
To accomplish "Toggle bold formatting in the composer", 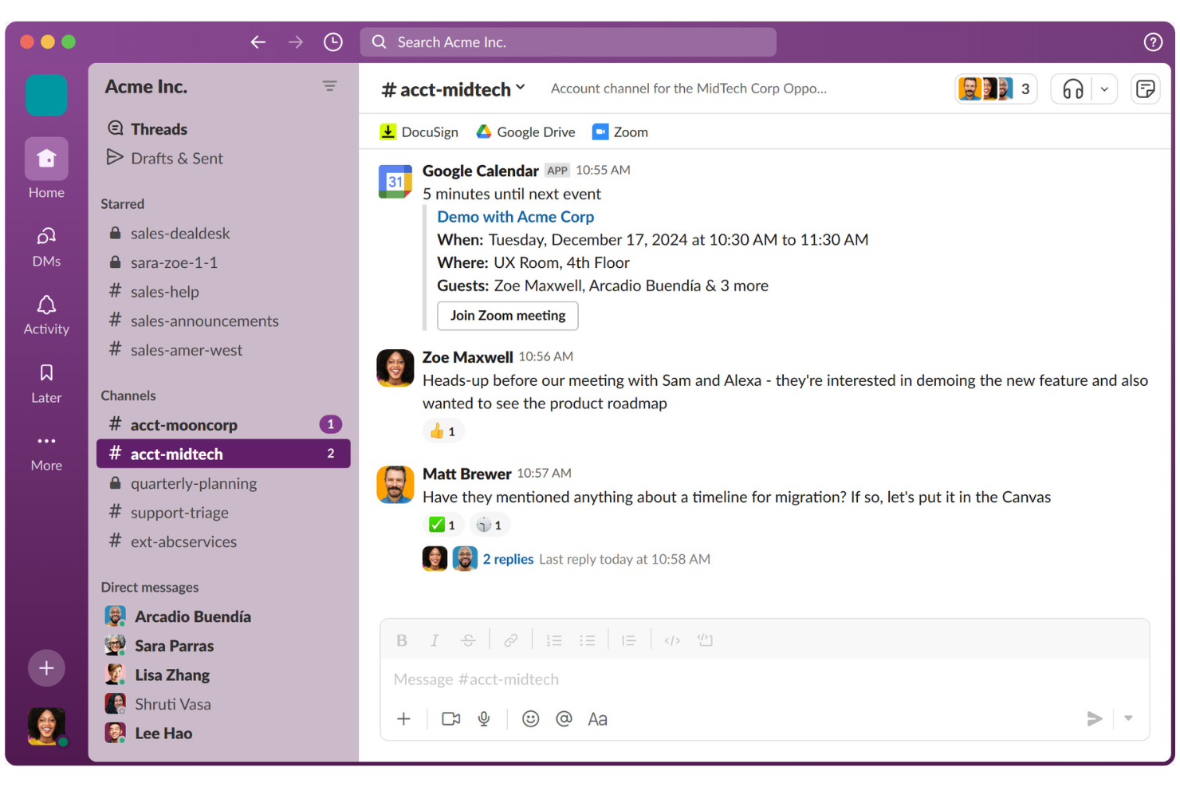I will pyautogui.click(x=402, y=639).
